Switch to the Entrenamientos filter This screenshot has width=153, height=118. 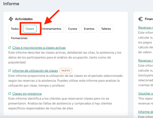pos(51,29)
